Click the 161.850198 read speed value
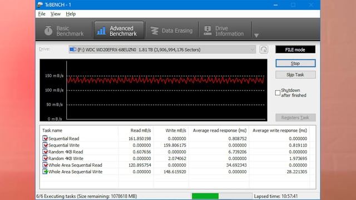The image size is (356, 200). pyautogui.click(x=140, y=138)
